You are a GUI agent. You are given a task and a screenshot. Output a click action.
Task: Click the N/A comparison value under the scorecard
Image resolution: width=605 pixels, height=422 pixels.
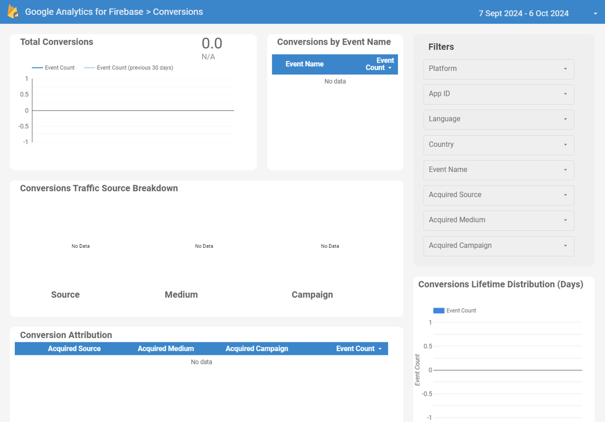209,57
